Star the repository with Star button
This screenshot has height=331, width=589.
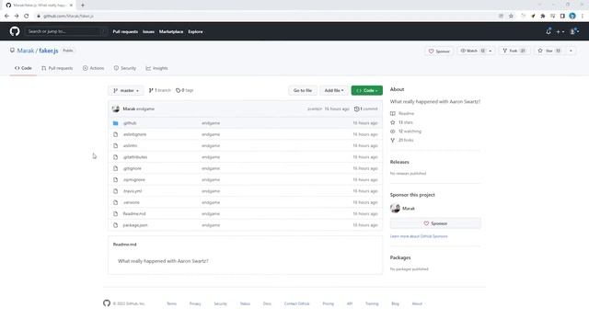(x=550, y=51)
